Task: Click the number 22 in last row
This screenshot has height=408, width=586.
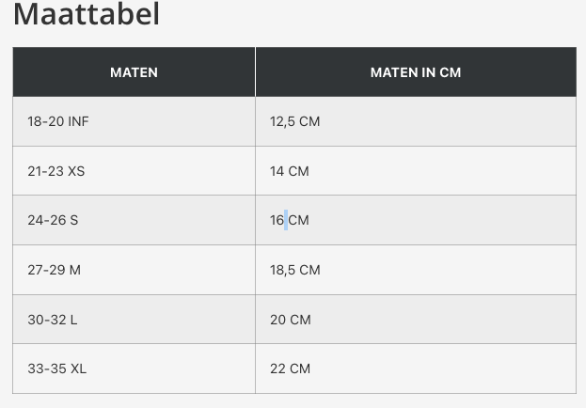Action: [x=277, y=369]
